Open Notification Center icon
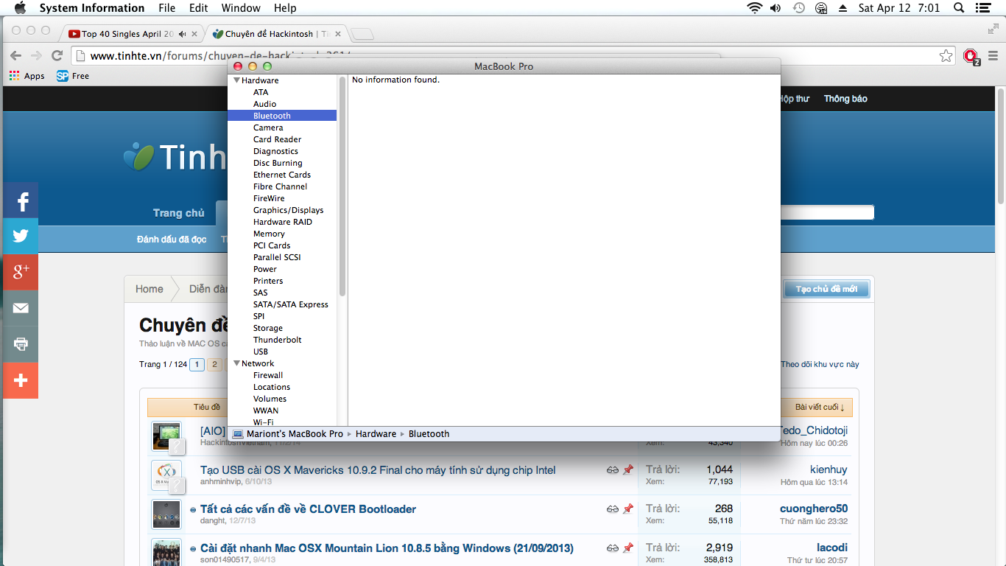1006x566 pixels. pyautogui.click(x=982, y=8)
